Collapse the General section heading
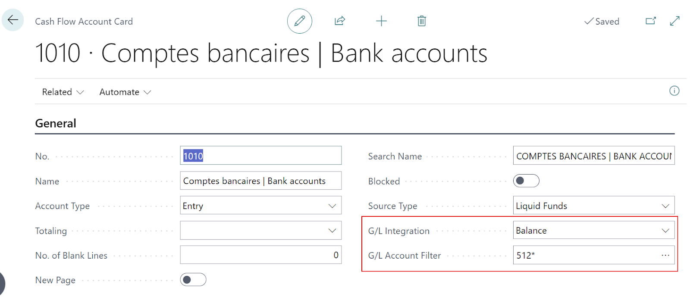Screen dimensions: 690x300 click(x=56, y=124)
